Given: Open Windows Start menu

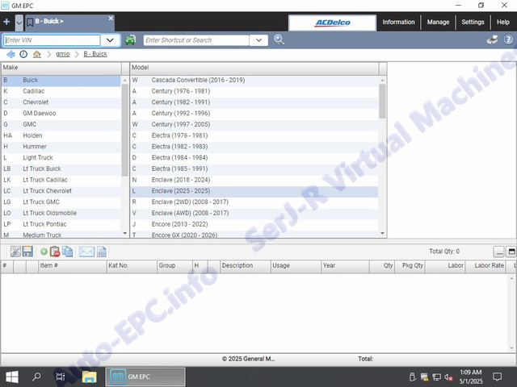Looking at the screenshot, I should (12, 377).
